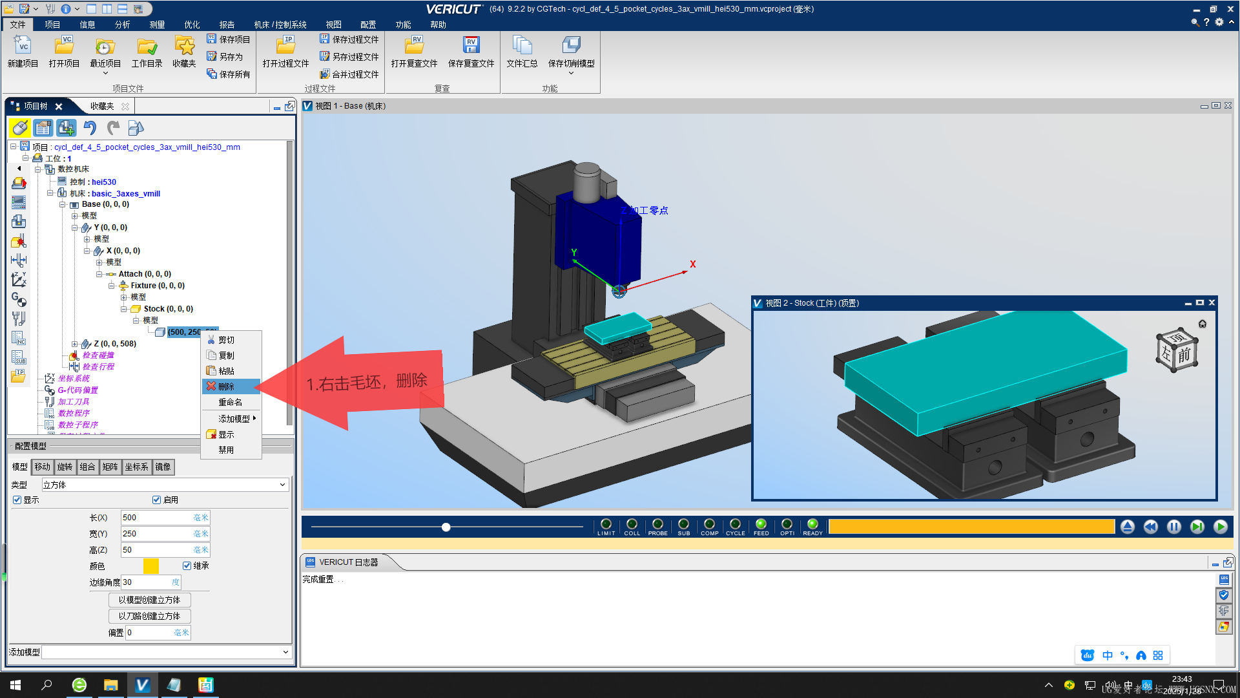
Task: Click the Reset Model playback button
Action: pyautogui.click(x=1128, y=527)
